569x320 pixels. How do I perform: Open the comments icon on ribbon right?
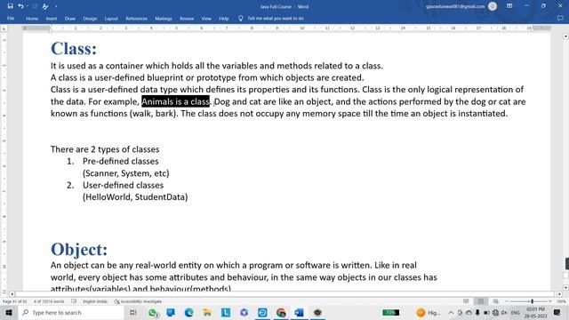pos(560,18)
